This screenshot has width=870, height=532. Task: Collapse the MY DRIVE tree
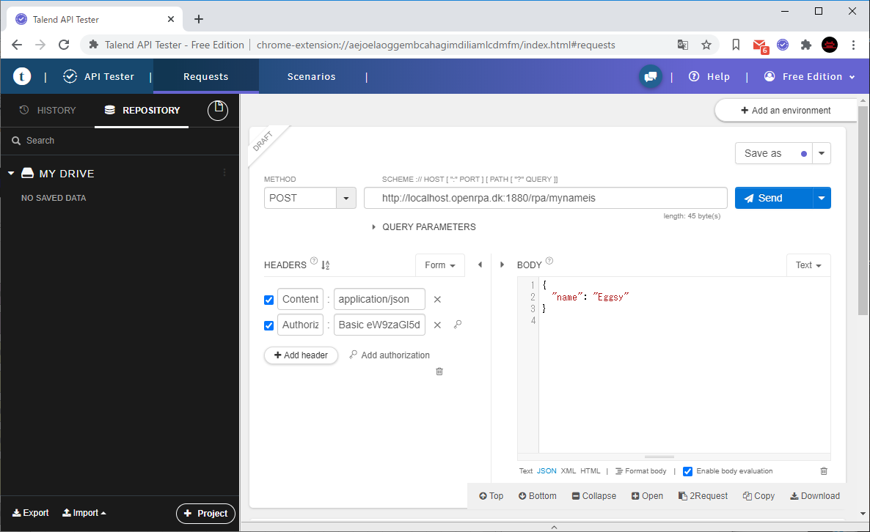[x=10, y=174]
